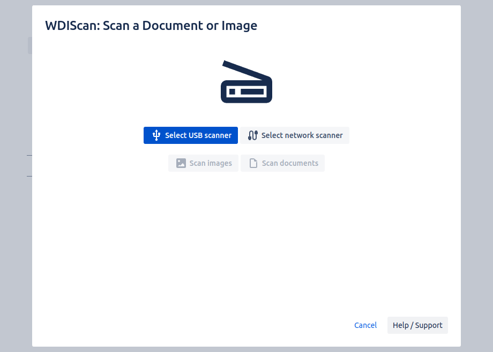The width and height of the screenshot is (493, 352).
Task: Click the "Scan documents" label text
Action: pos(290,163)
